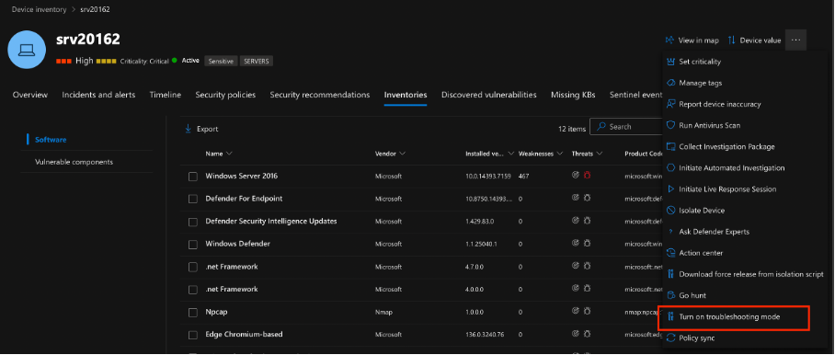The height and width of the screenshot is (355, 835).
Task: Click the Device value arrows icon
Action: click(x=732, y=40)
